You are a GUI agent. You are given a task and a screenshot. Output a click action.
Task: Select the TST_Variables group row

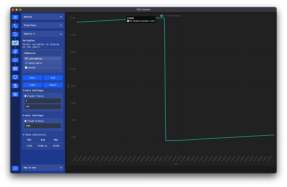pyautogui.click(x=43, y=59)
